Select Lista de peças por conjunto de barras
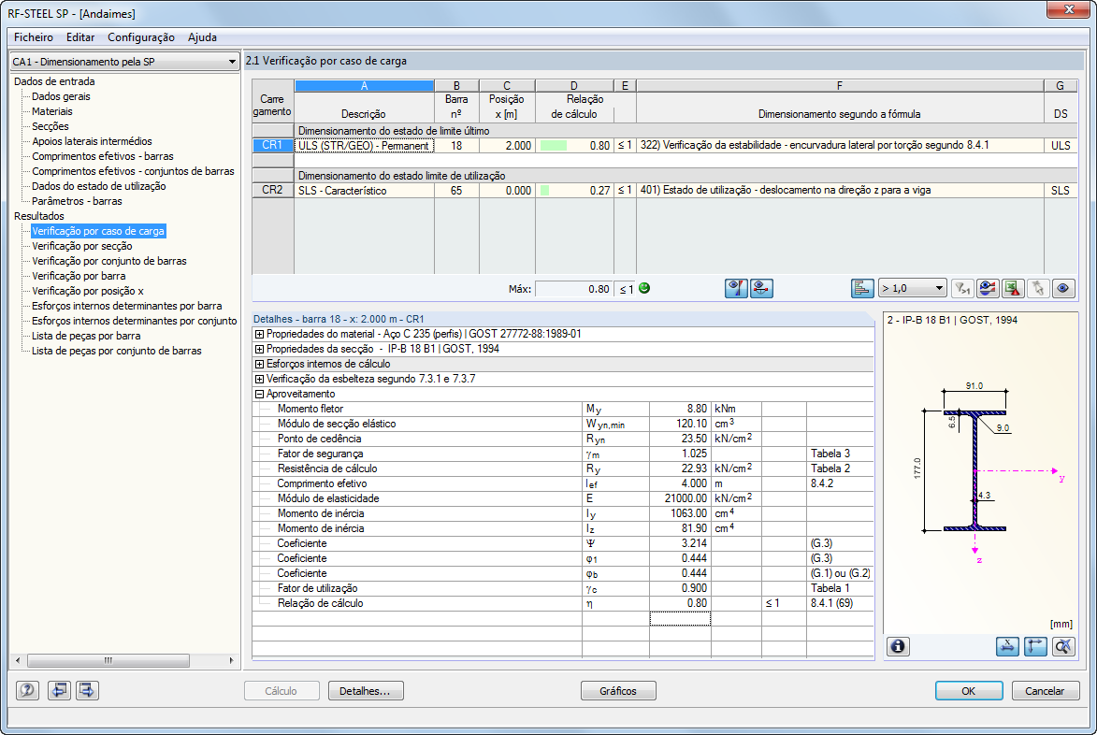Image resolution: width=1097 pixels, height=735 pixels. pyautogui.click(x=117, y=351)
